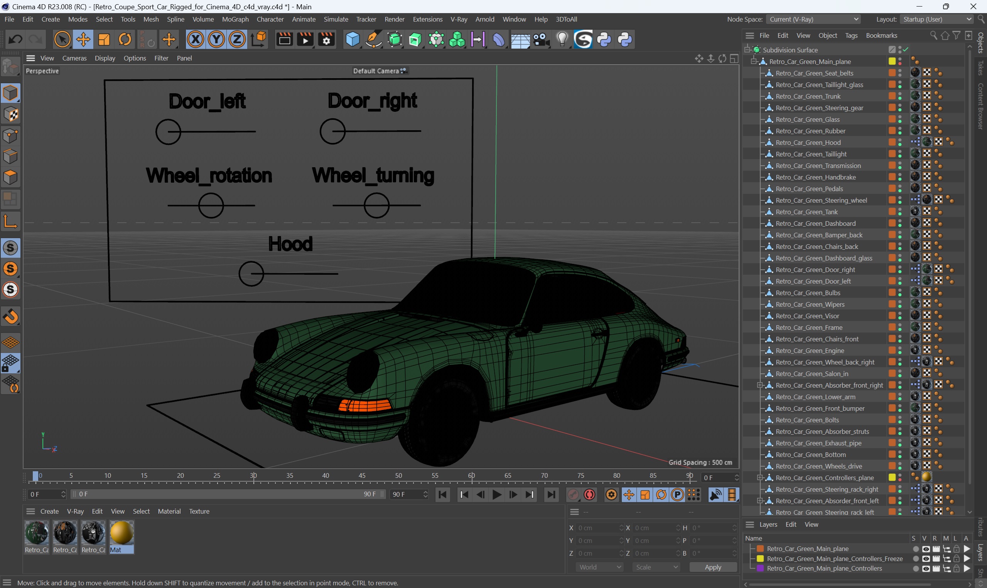This screenshot has width=987, height=588.
Task: Click the Bookmarks menu in object manager
Action: coord(881,36)
